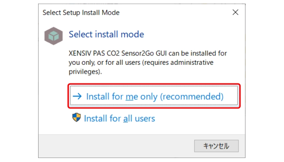284x162 pixels.
Task: Click the blue arrow beside Install for me only
Action: [77, 96]
